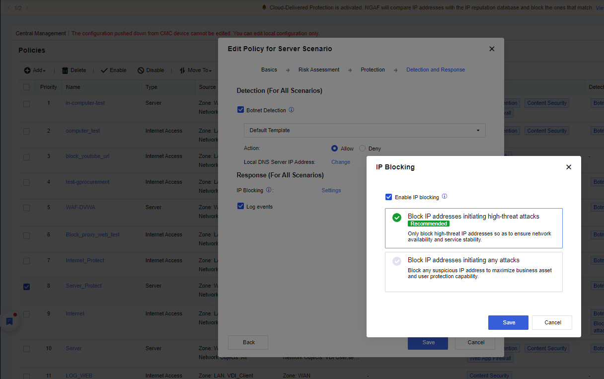Image resolution: width=604 pixels, height=379 pixels.
Task: Click the Central Management label
Action: click(41, 33)
